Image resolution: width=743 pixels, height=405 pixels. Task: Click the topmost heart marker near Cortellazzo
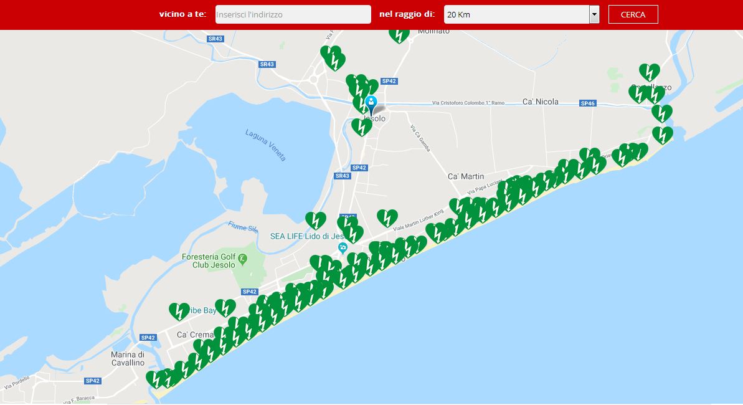(649, 72)
